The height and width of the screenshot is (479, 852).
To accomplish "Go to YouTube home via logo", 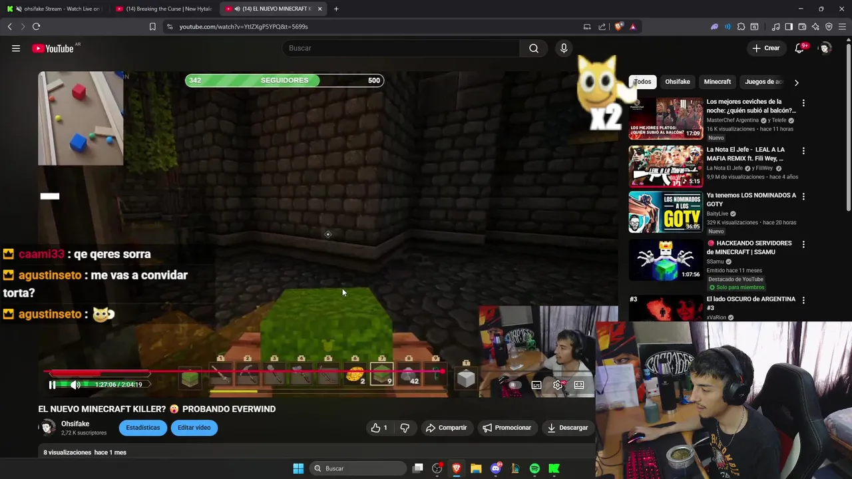I will [x=53, y=49].
